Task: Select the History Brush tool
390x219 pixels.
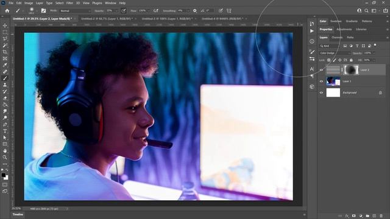Action: (5, 91)
